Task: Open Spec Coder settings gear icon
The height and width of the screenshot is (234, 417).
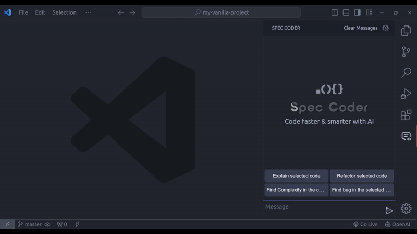Action: point(386,28)
